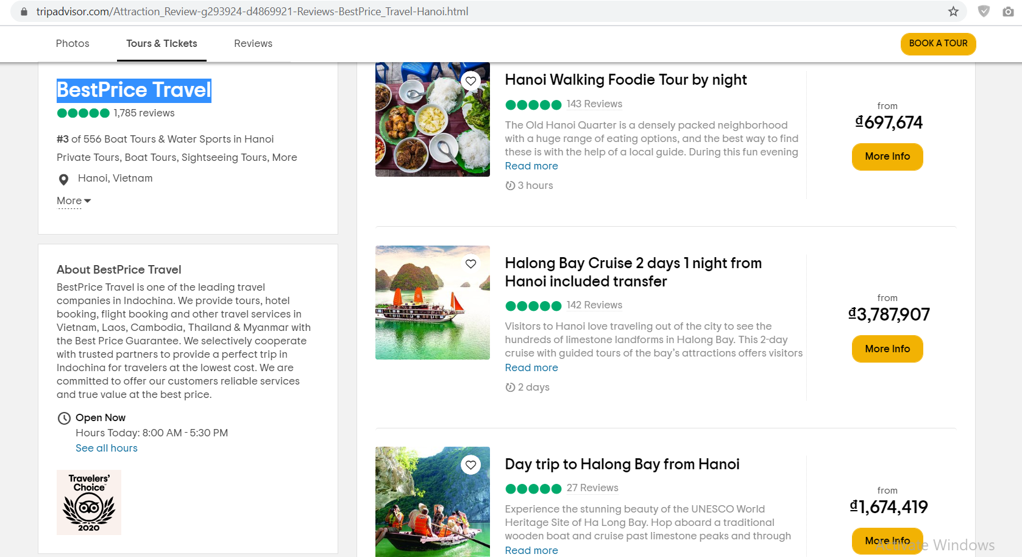Image resolution: width=1022 pixels, height=557 pixels.
Task: Open the Reviews tab
Action: point(253,43)
